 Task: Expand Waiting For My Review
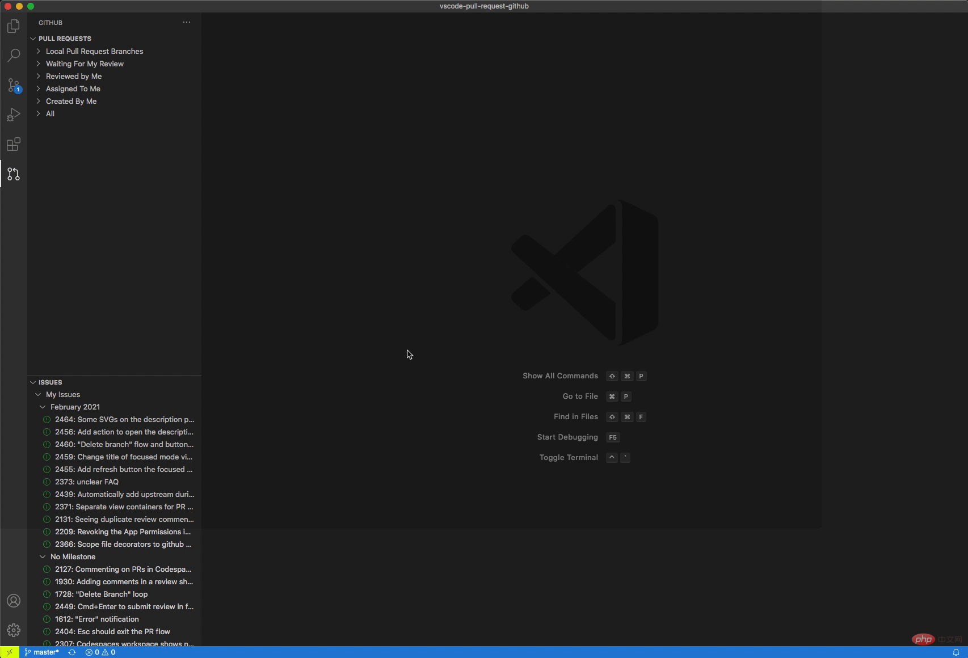[85, 64]
